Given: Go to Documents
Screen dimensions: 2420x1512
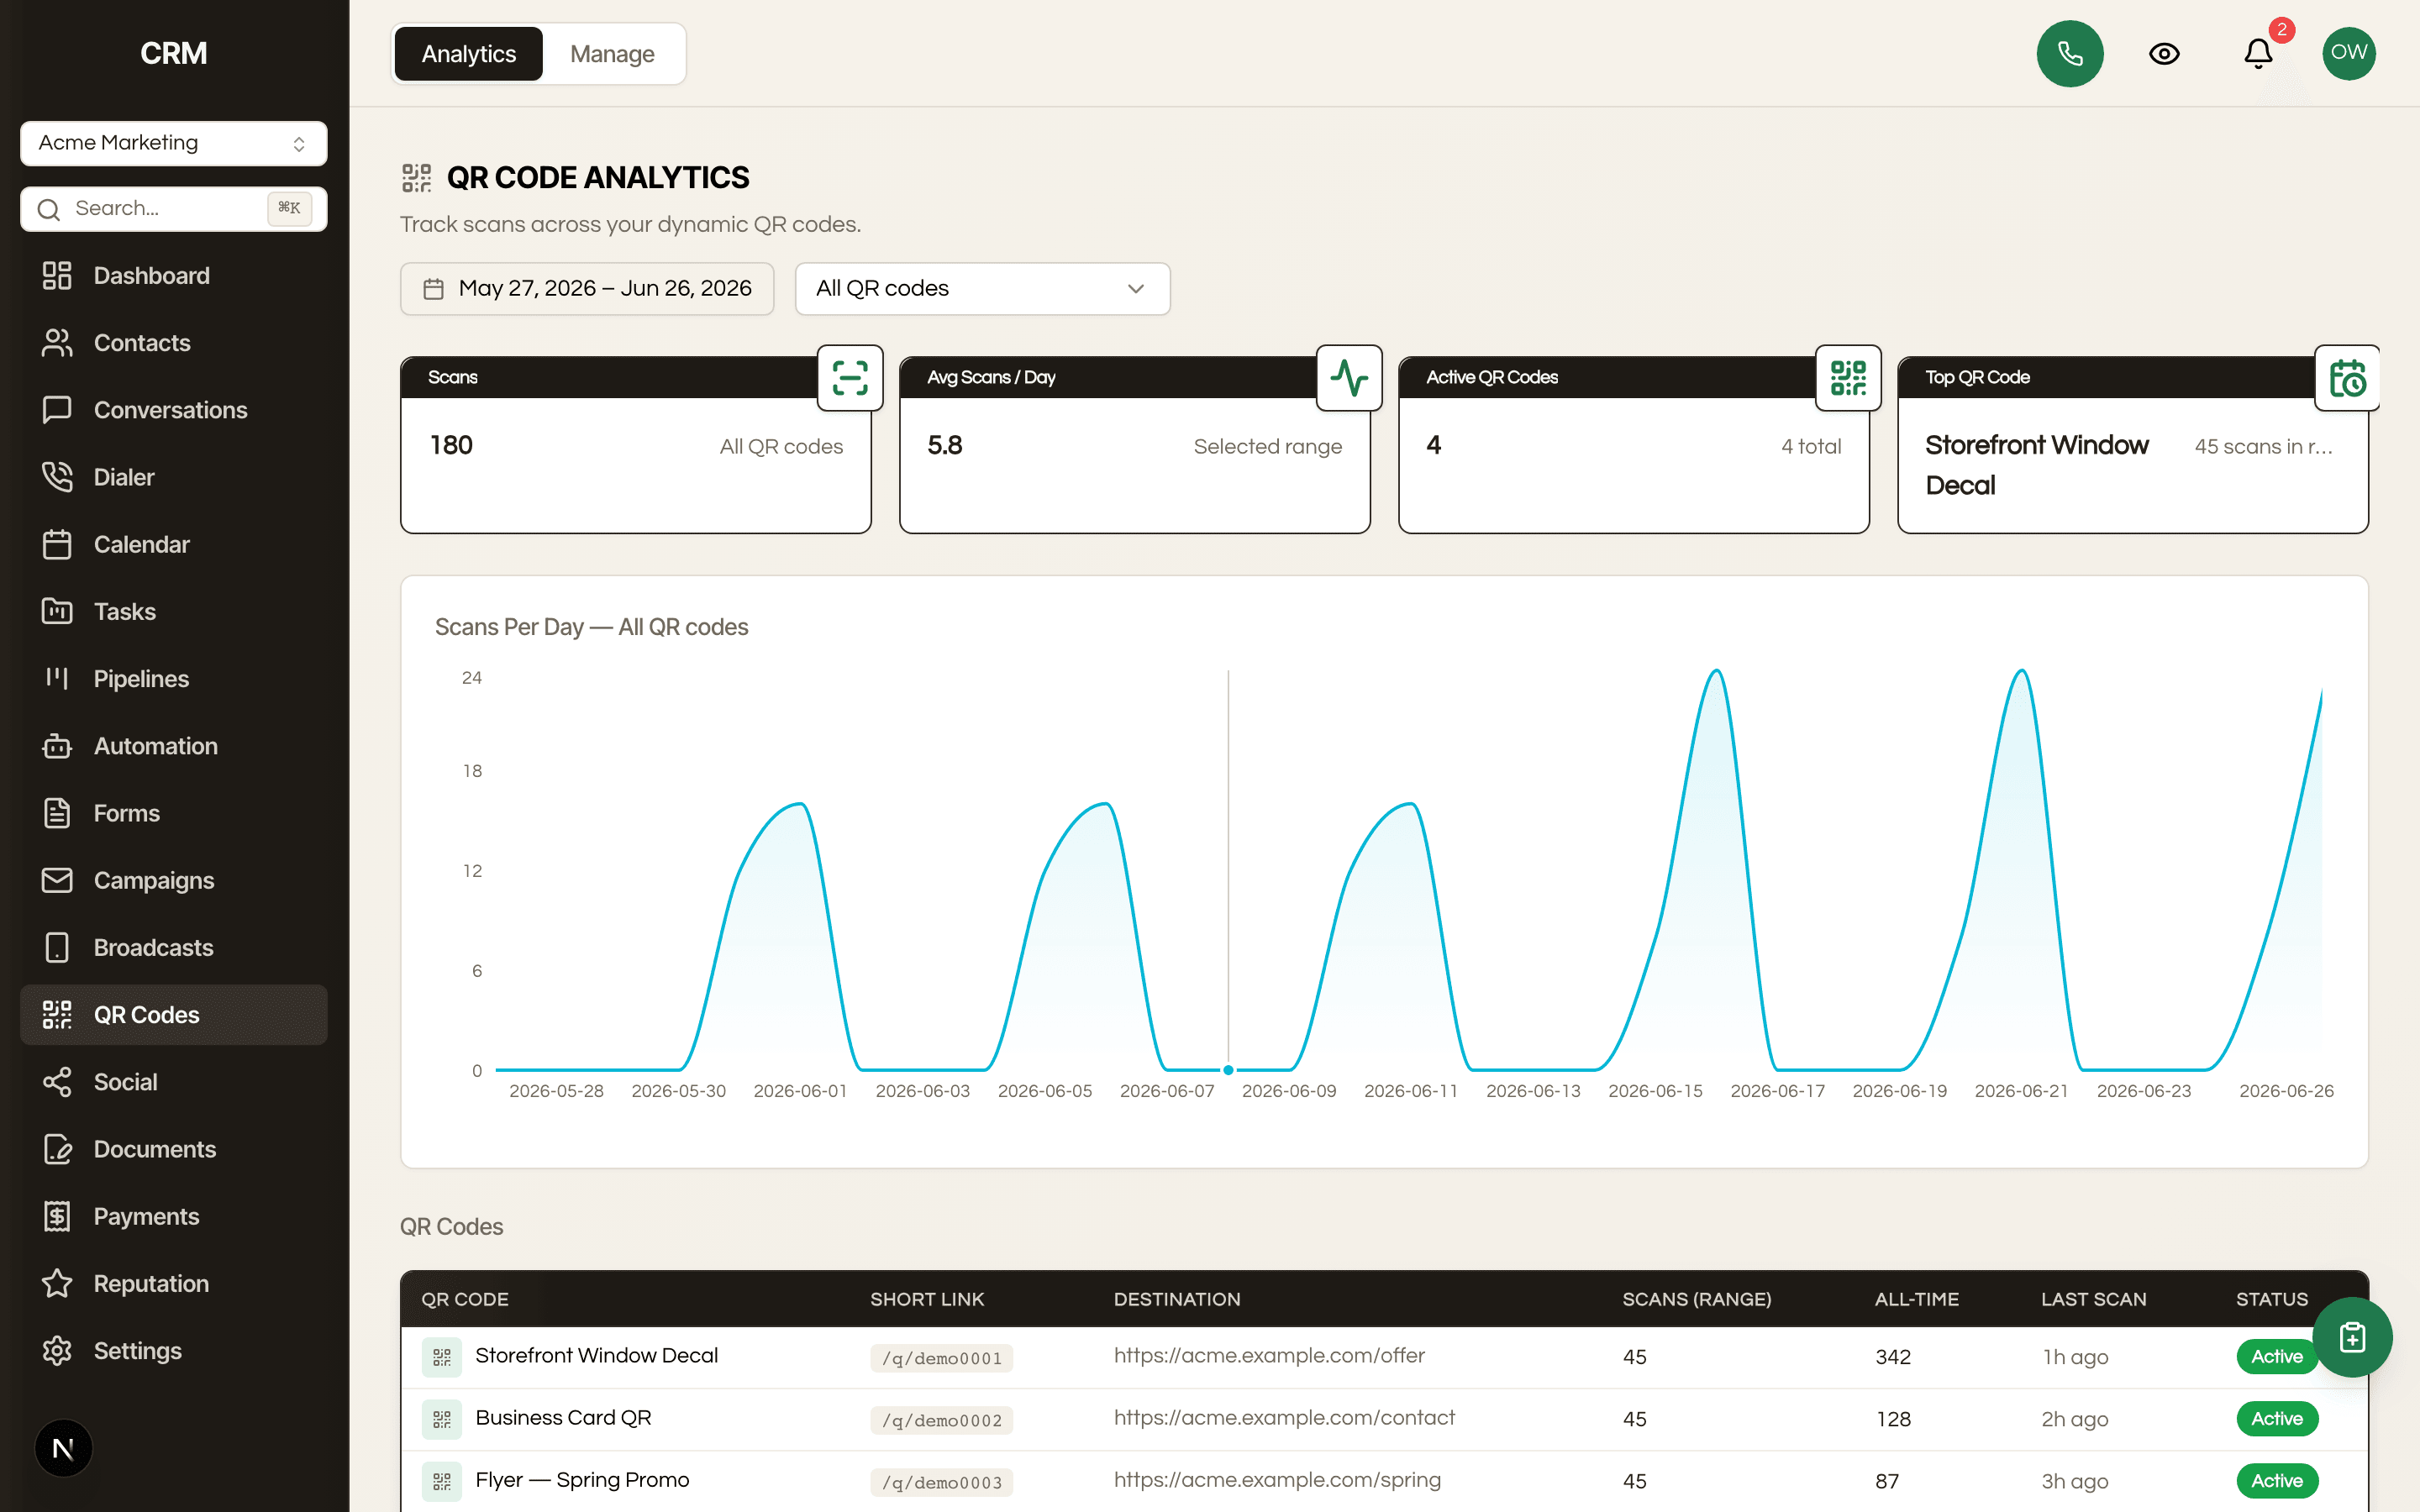Looking at the screenshot, I should point(173,1149).
